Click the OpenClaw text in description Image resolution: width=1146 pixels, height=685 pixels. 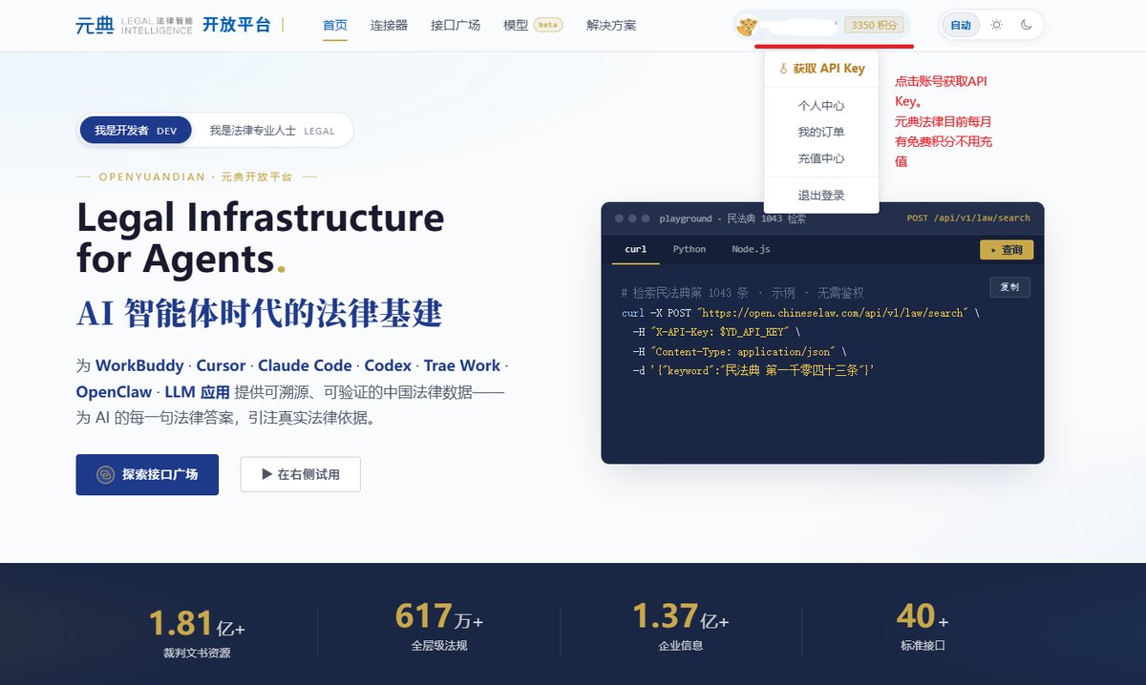coord(114,392)
